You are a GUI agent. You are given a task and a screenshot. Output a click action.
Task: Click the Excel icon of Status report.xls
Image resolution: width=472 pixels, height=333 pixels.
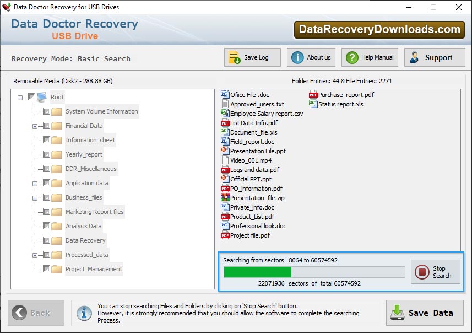click(x=313, y=104)
